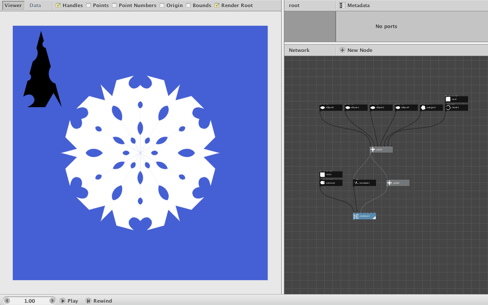Select the translate1 node
The image size is (488, 305).
[365, 183]
